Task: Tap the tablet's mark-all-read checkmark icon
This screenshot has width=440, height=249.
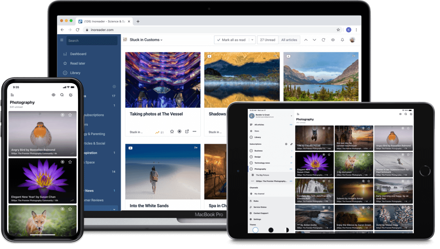Action: tap(411, 114)
